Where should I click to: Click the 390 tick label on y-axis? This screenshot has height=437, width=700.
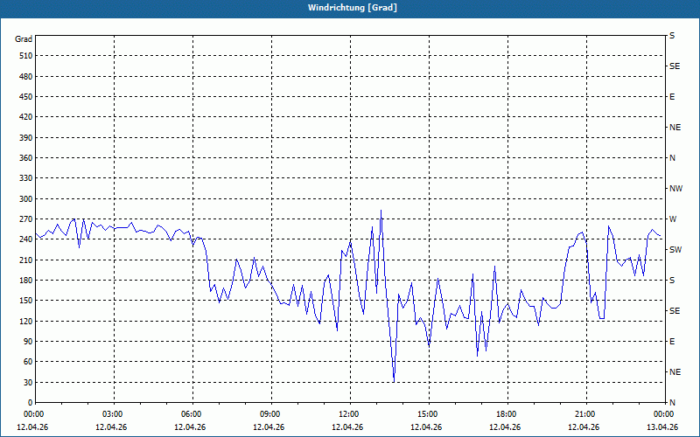pyautogui.click(x=24, y=137)
